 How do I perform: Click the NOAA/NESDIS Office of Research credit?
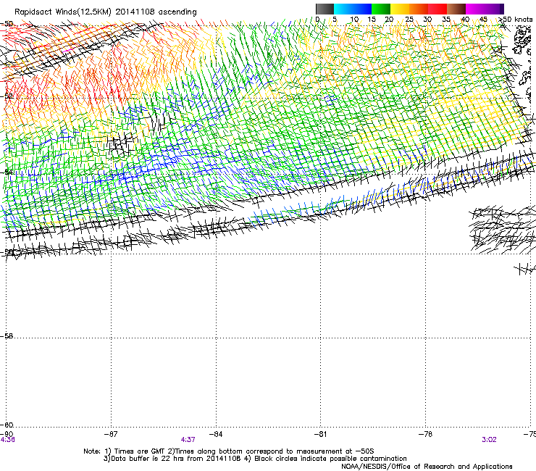click(x=427, y=467)
